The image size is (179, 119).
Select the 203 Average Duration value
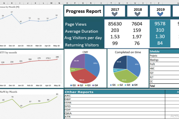115,30
